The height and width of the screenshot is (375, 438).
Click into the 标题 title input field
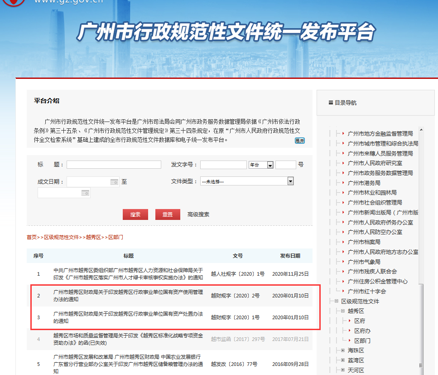point(114,165)
